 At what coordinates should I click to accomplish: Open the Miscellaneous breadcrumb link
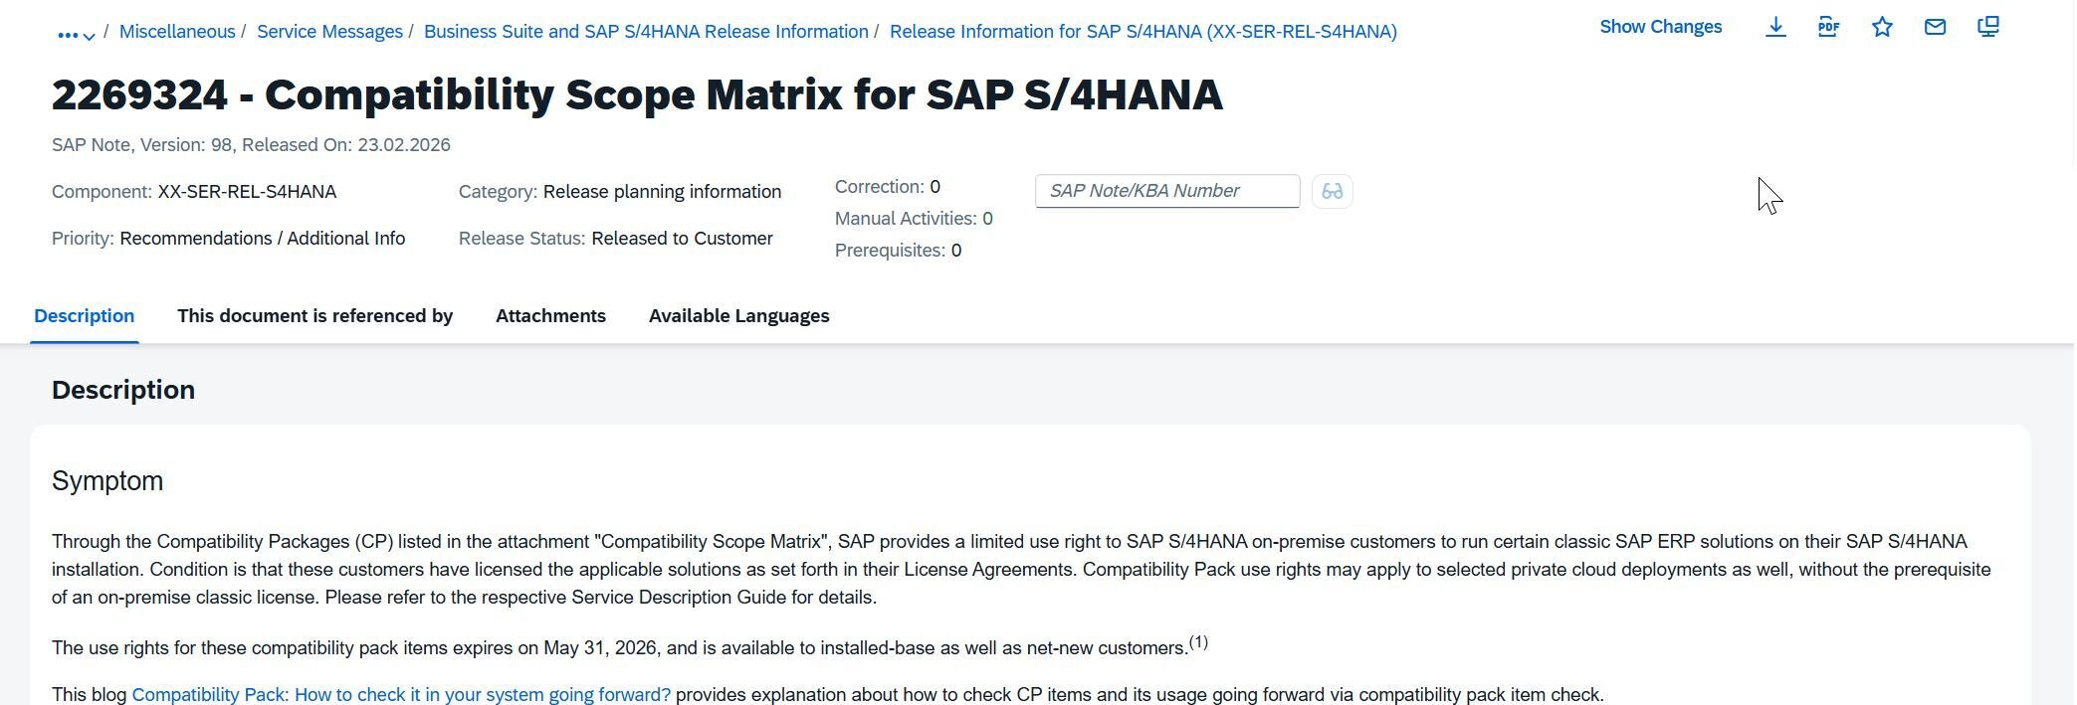177,32
